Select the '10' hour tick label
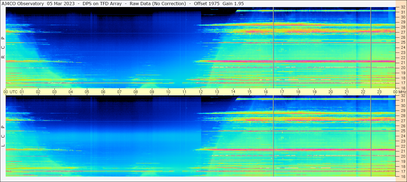The image size is (407, 182). click(x=168, y=92)
